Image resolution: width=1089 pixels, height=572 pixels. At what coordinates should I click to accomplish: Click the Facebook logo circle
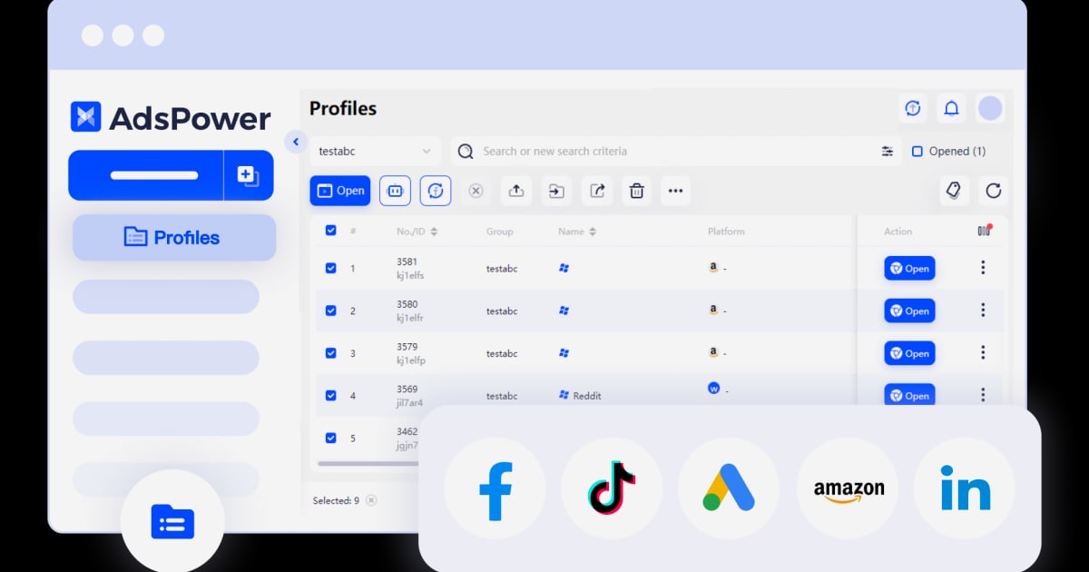pyautogui.click(x=495, y=488)
